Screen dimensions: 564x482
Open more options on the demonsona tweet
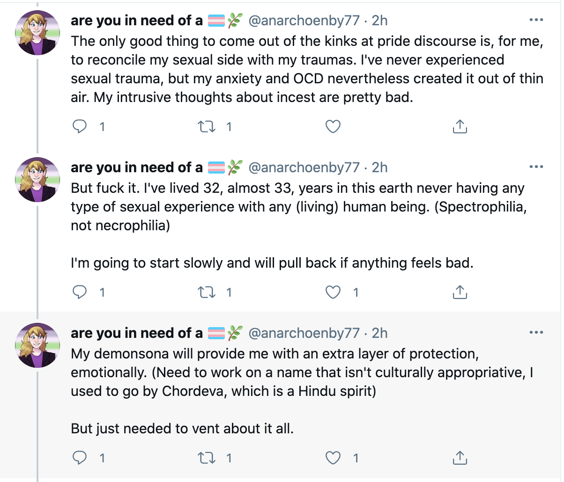[536, 333]
